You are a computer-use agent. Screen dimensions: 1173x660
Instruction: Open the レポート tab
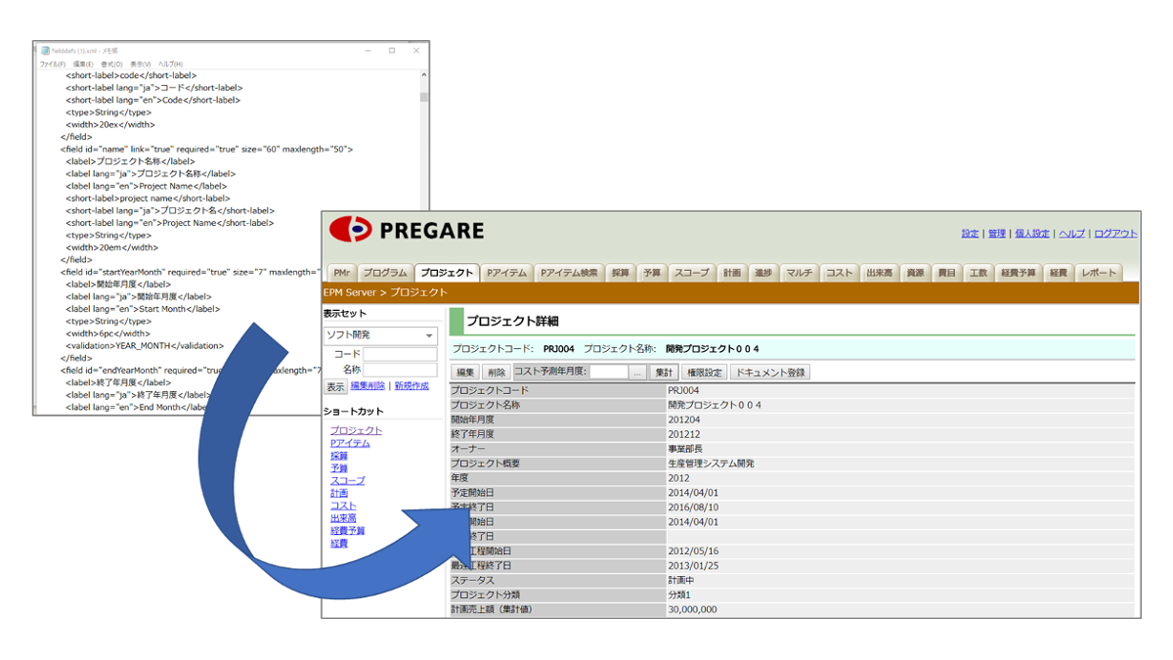(1099, 274)
